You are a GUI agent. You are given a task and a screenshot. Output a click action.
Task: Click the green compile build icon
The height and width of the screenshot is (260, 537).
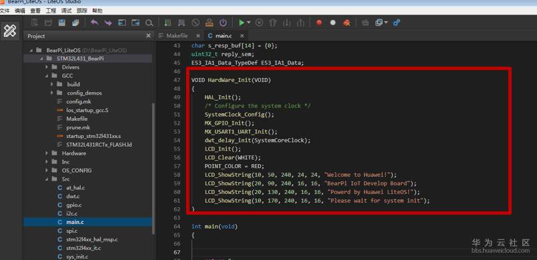[167, 23]
